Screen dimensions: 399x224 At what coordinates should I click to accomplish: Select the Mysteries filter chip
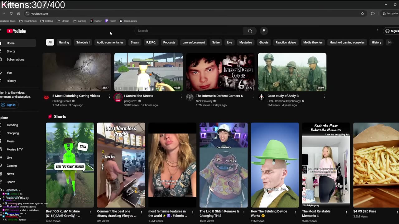coord(246,42)
